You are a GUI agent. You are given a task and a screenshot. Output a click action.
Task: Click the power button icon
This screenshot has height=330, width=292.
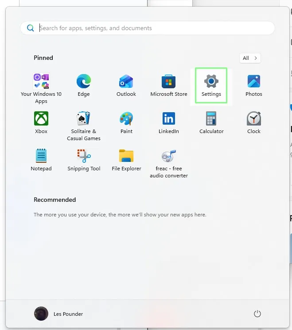[257, 314]
